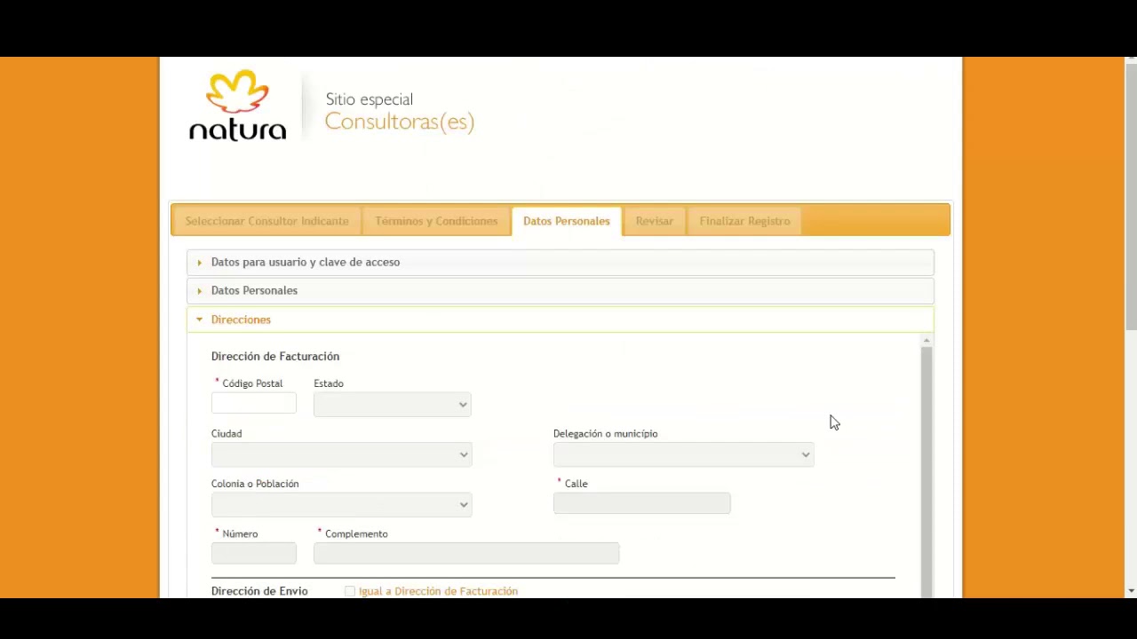Open the Estado dropdown
Viewport: 1137px width, 639px height.
click(392, 405)
